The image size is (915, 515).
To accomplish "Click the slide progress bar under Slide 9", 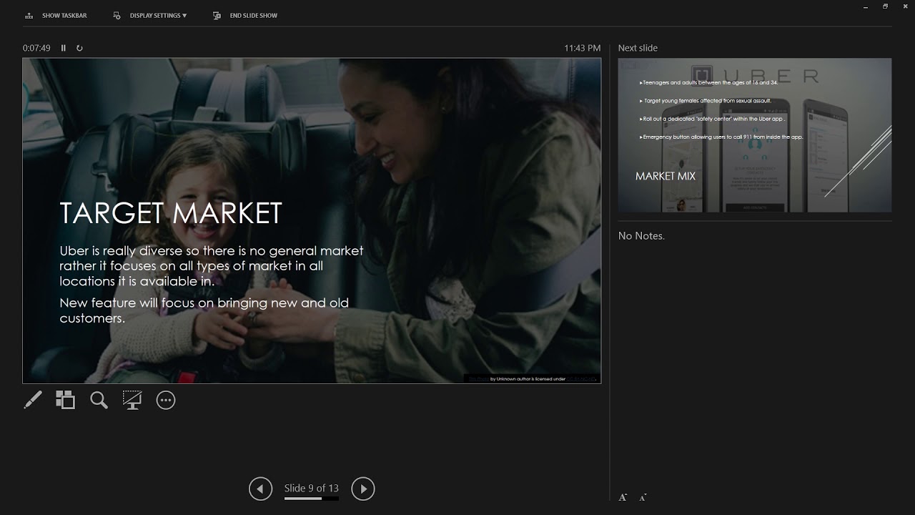I will [x=312, y=499].
